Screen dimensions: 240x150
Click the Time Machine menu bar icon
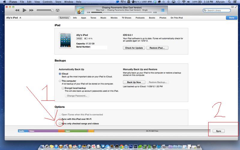[x=179, y=2]
